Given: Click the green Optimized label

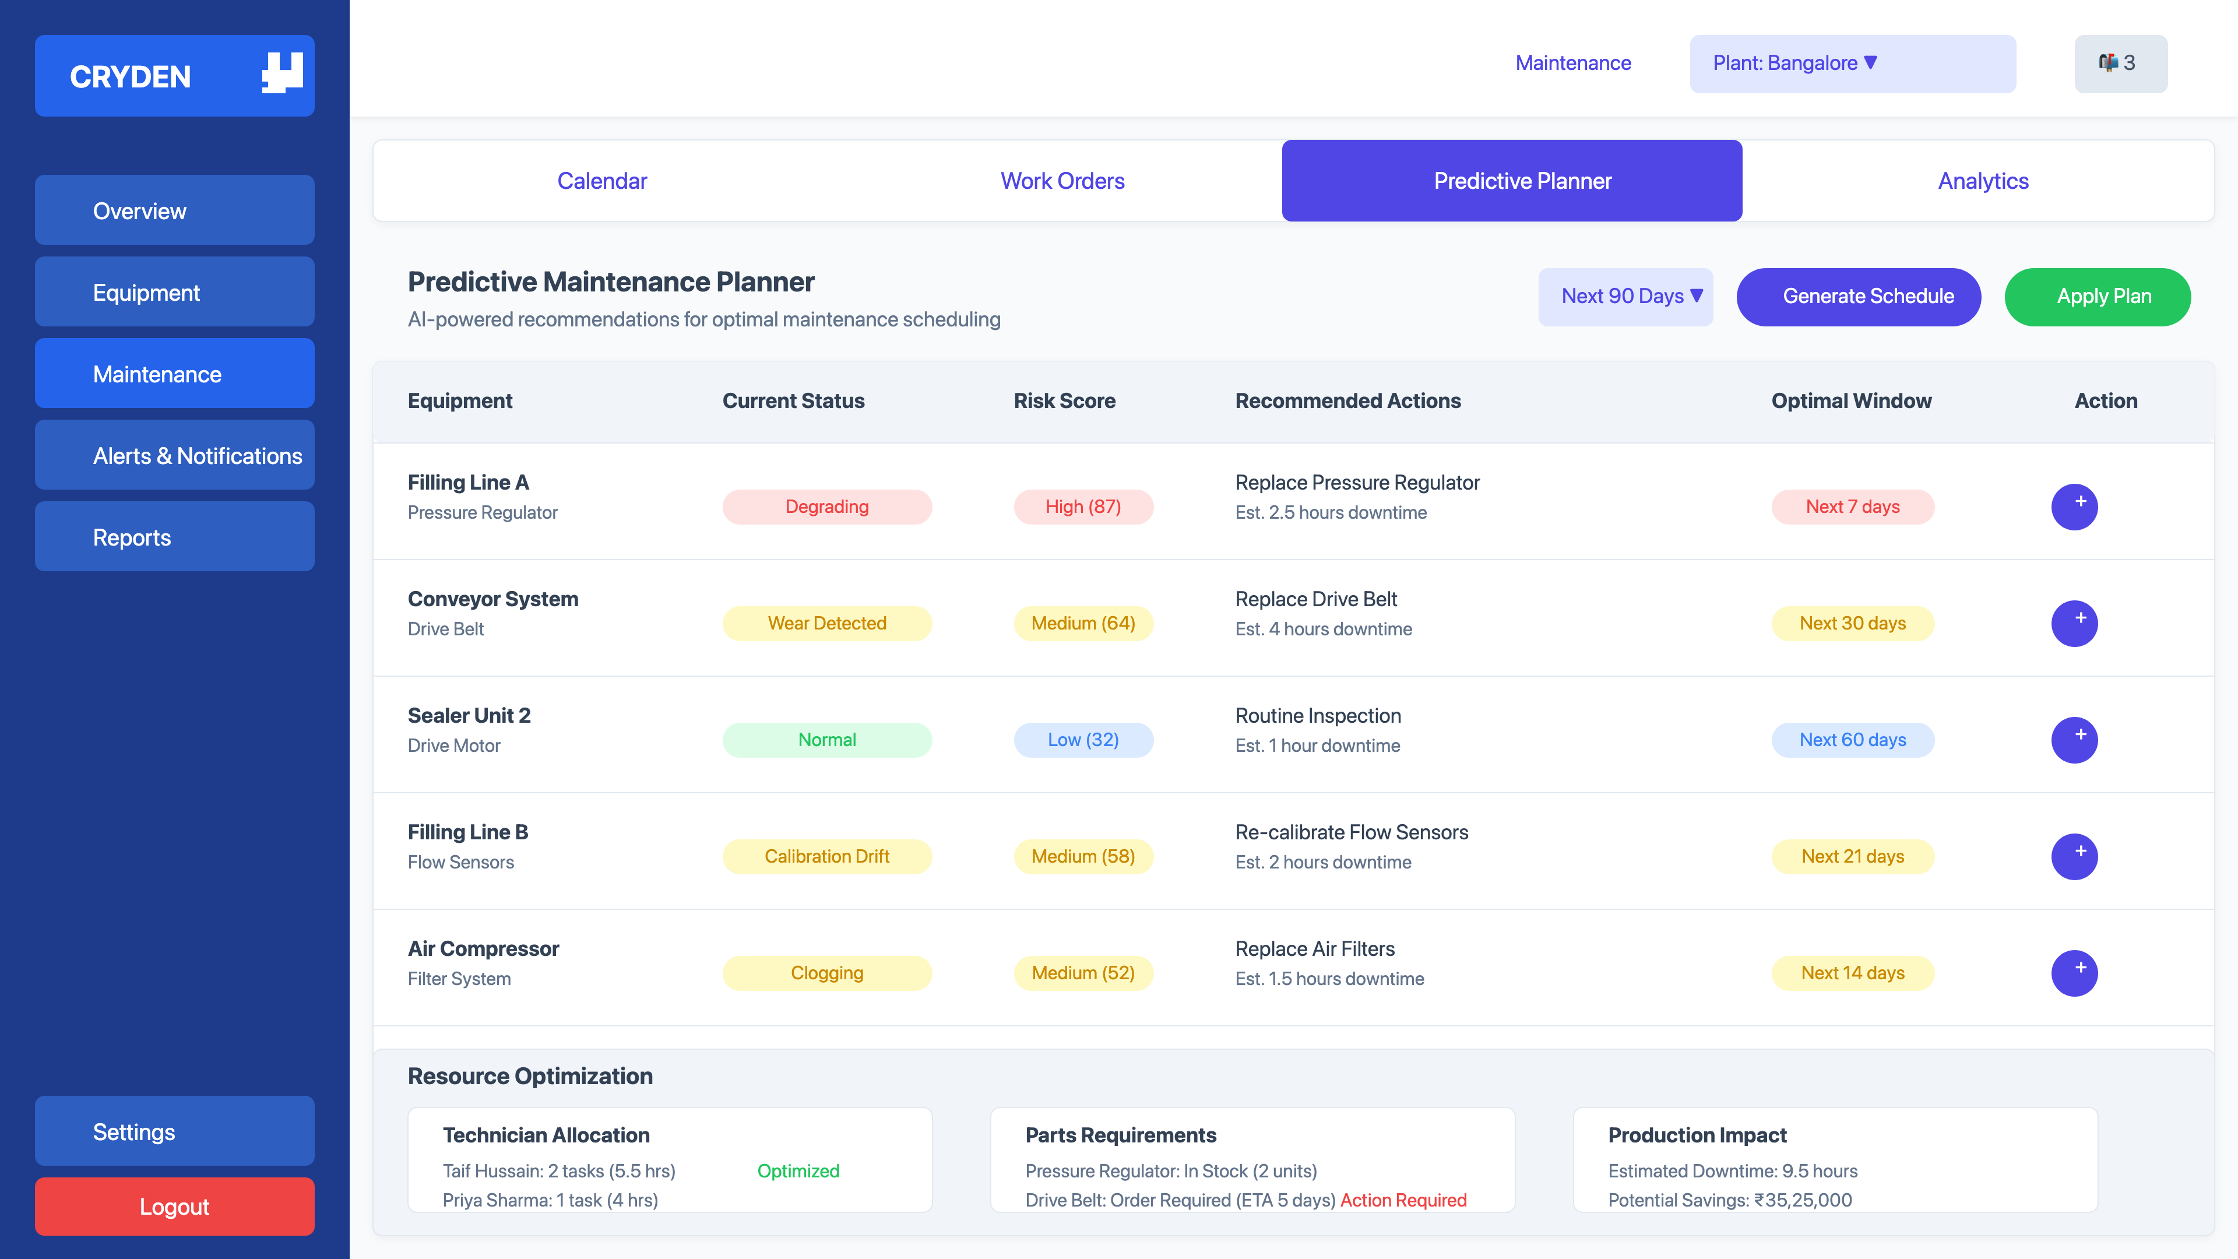Looking at the screenshot, I should point(797,1170).
